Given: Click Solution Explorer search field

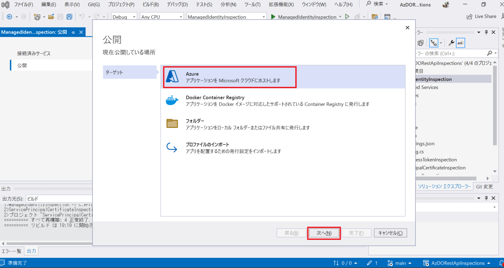Looking at the screenshot, I should (449, 53).
